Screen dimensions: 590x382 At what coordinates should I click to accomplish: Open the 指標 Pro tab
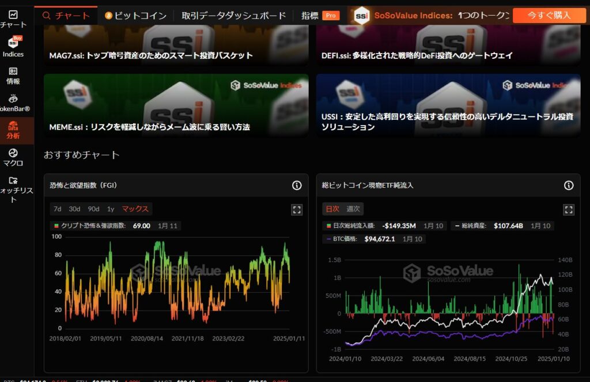pos(320,16)
